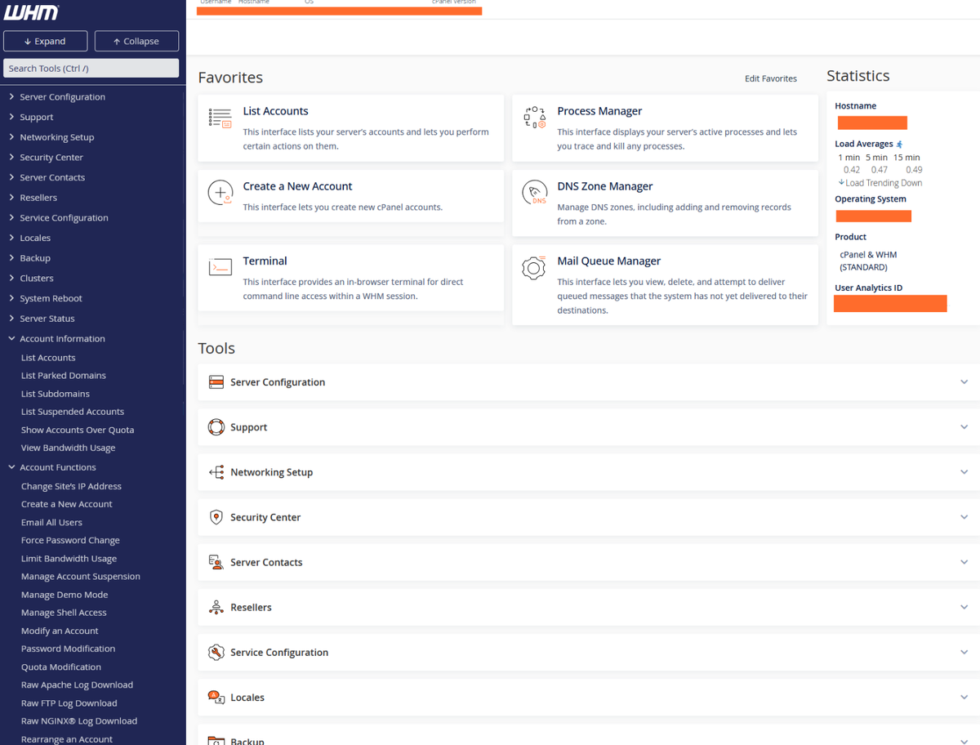Click the Search Tools input field
Screen dimensions: 980x745
91,69
